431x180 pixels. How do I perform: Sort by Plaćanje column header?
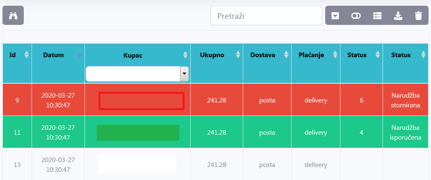[308, 55]
